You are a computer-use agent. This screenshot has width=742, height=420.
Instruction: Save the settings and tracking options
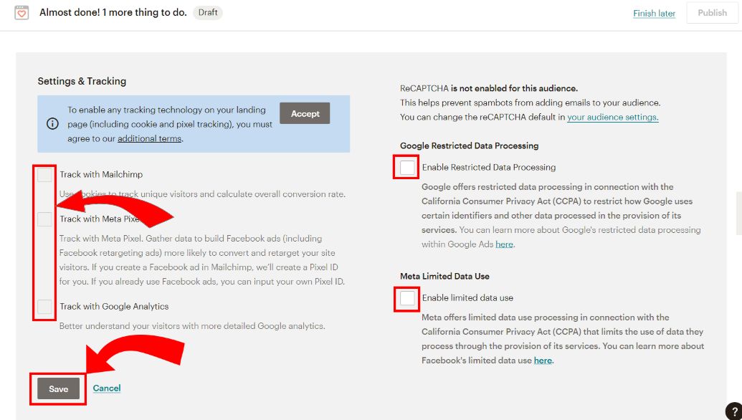tap(59, 388)
